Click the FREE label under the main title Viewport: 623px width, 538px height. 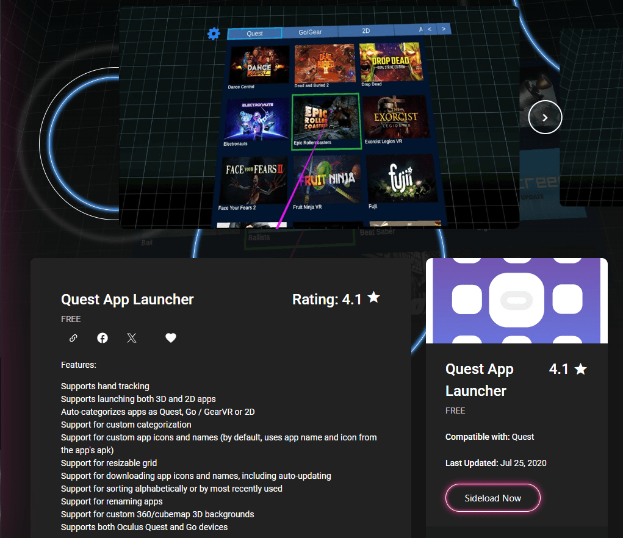click(71, 319)
